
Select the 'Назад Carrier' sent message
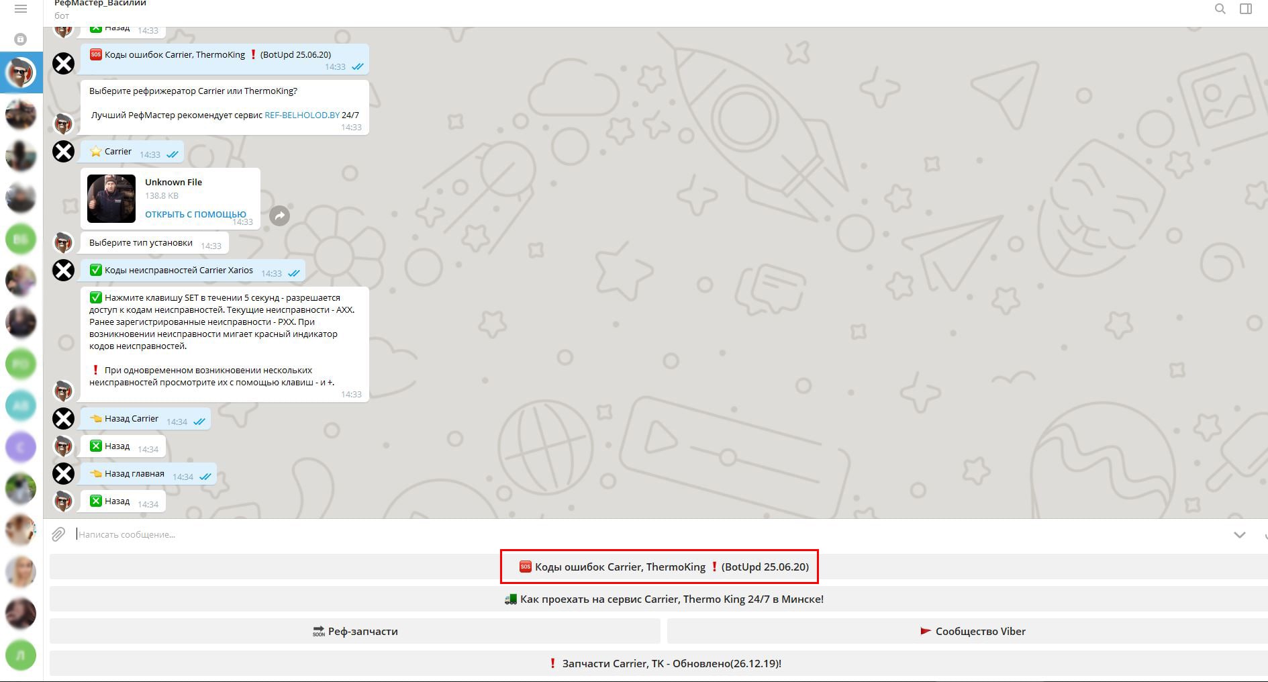point(145,419)
